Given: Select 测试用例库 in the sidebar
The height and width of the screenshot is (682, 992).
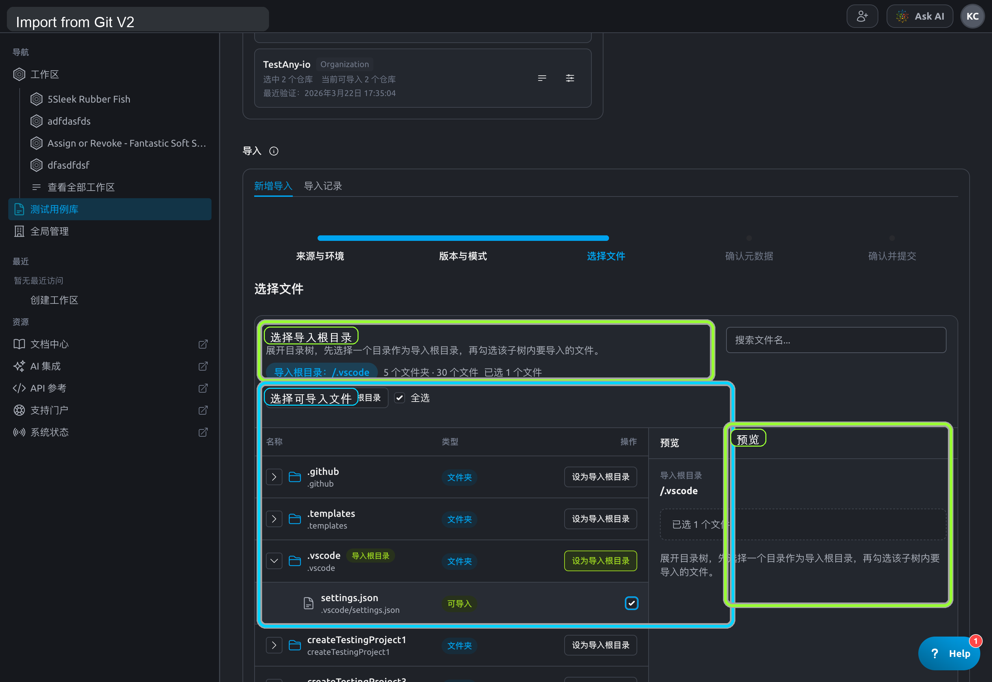Looking at the screenshot, I should pyautogui.click(x=110, y=210).
